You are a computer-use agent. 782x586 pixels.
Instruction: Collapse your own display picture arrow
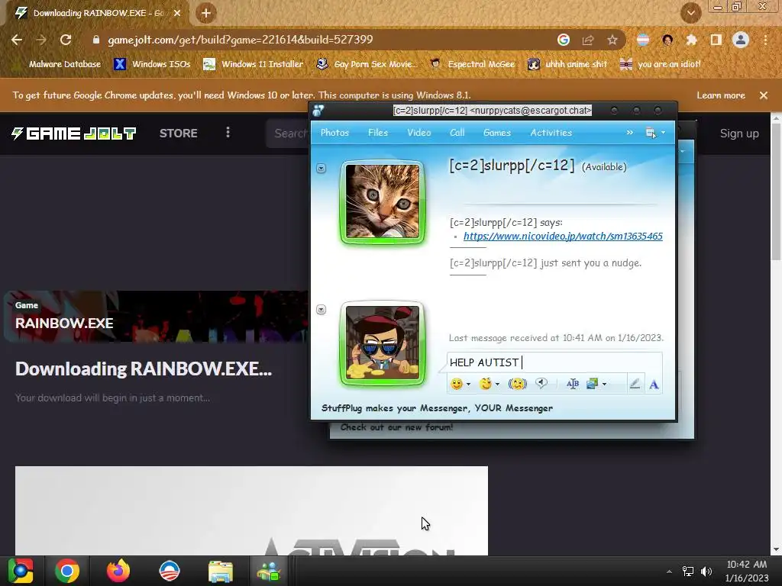point(322,310)
